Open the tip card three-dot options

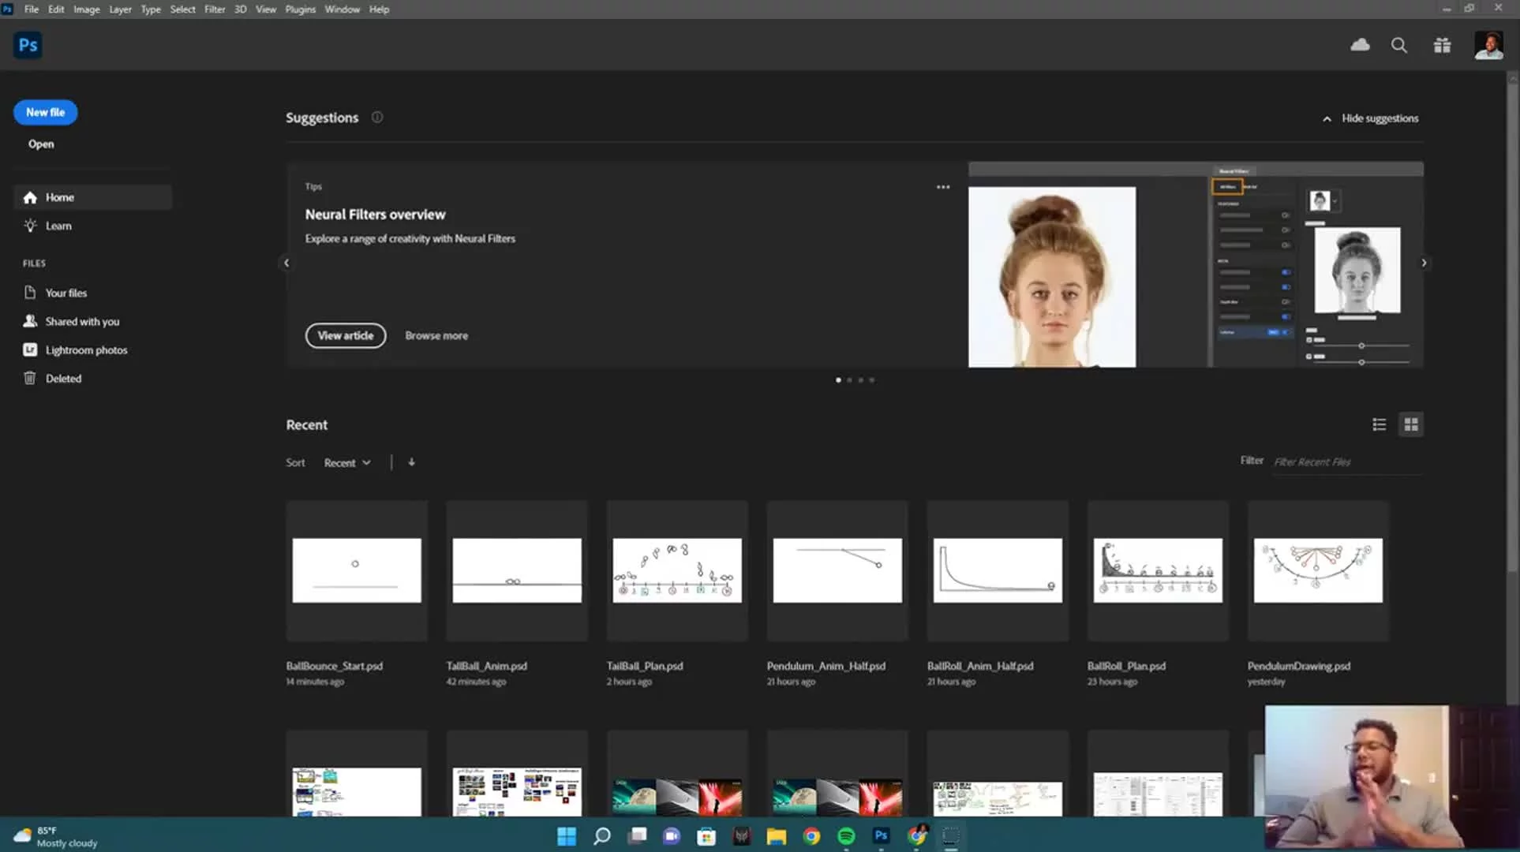tap(943, 187)
